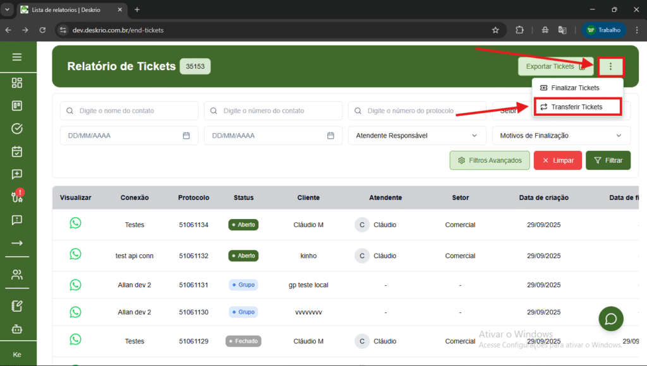The height and width of the screenshot is (366, 647).
Task: Open the contacts people icon in sidebar
Action: [x=17, y=274]
